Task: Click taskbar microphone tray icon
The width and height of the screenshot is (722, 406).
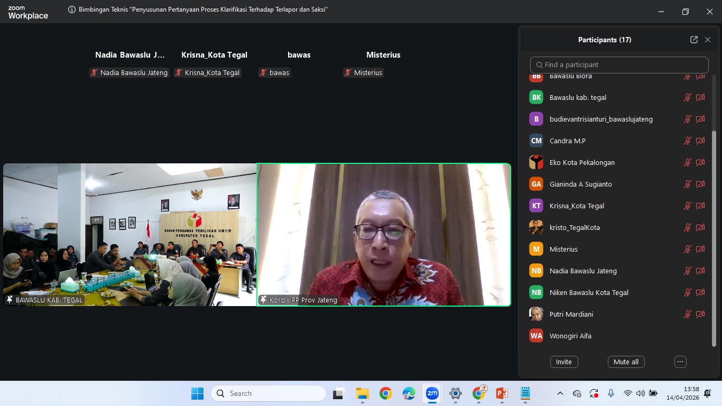Action: pos(611,393)
